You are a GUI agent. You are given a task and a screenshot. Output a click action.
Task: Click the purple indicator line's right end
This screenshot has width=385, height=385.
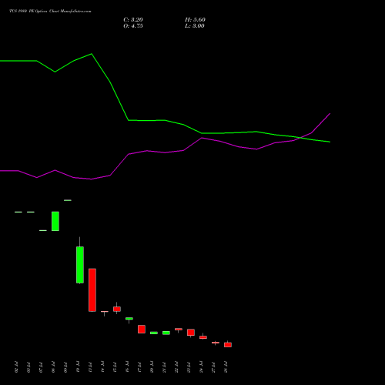click(x=330, y=114)
